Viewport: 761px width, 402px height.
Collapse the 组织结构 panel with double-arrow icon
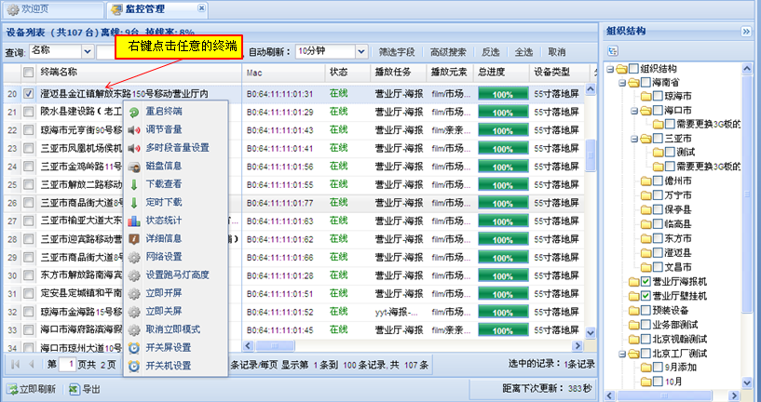[746, 32]
